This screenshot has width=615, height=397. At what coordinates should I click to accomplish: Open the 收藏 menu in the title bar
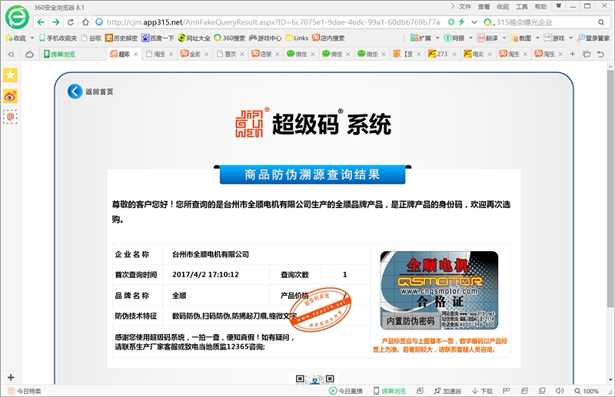tap(503, 6)
